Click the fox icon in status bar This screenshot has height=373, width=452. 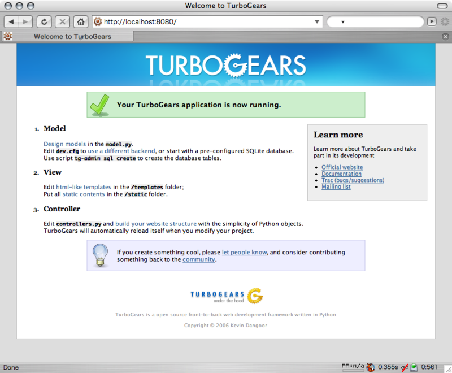[x=371, y=367]
